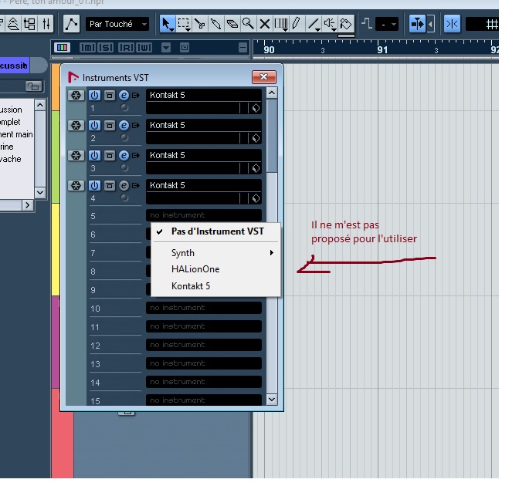
Task: Choose HALionOne from the instrument menu
Action: (x=215, y=269)
